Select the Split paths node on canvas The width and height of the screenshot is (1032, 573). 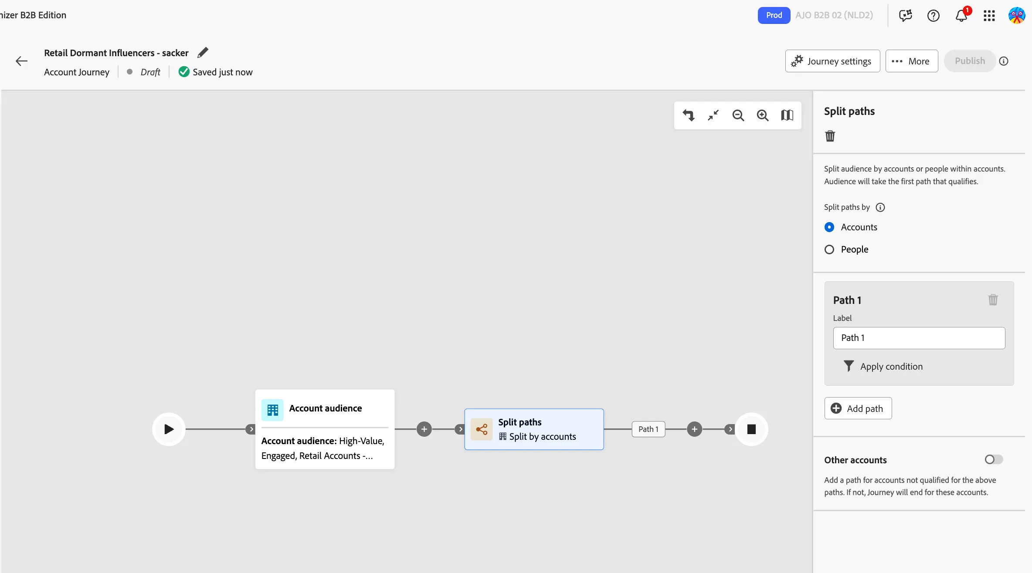coord(534,429)
